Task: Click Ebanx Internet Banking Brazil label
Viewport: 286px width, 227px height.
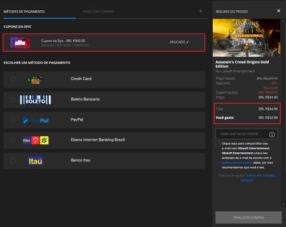Action: pos(98,140)
